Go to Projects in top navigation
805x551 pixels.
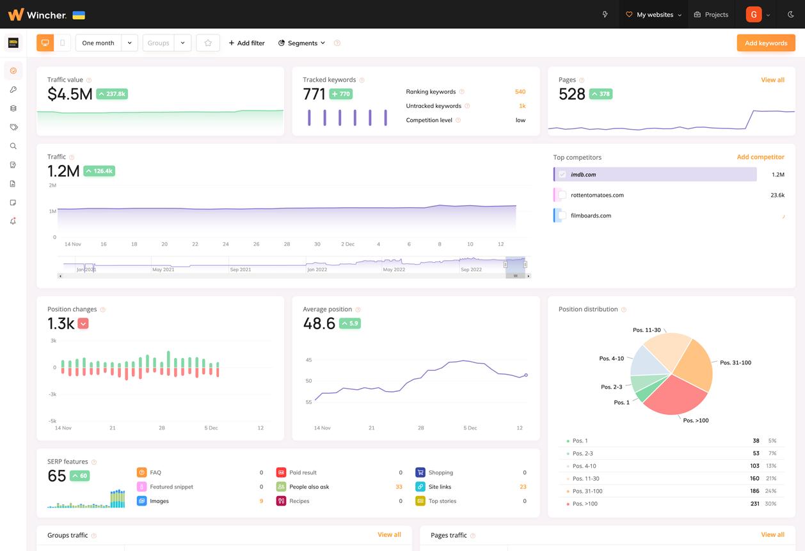coord(711,14)
